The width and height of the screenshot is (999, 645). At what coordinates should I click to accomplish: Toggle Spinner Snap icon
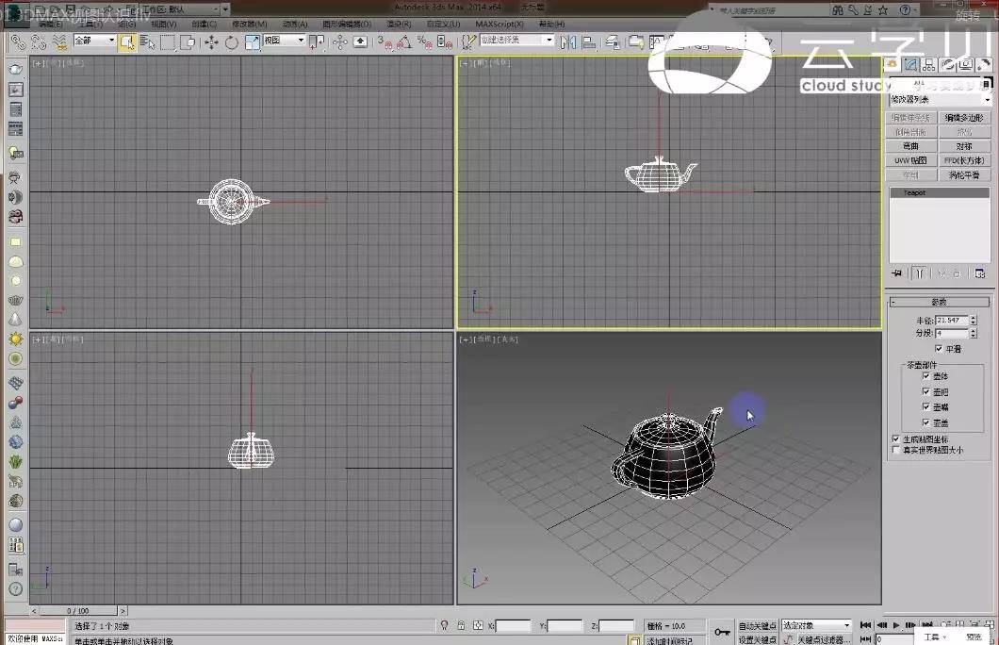(x=445, y=42)
